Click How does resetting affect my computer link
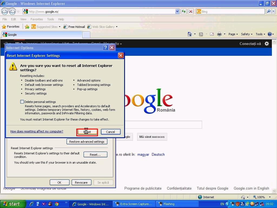The width and height of the screenshot is (277, 208). coord(37,131)
